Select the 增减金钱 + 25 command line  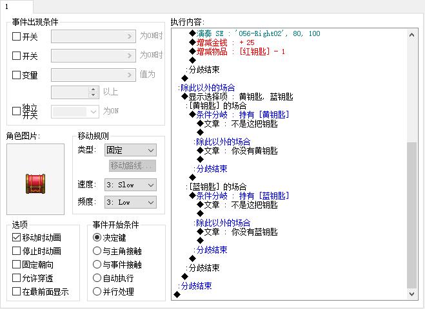point(222,42)
